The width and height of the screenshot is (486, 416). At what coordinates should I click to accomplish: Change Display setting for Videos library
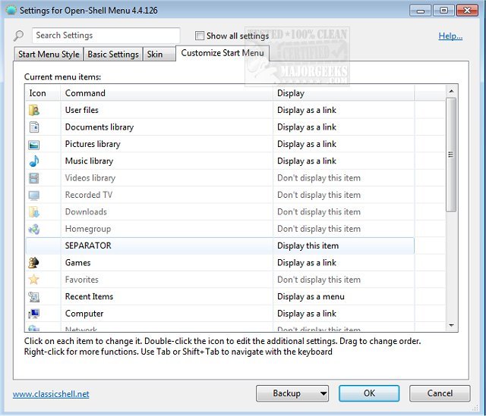click(319, 178)
